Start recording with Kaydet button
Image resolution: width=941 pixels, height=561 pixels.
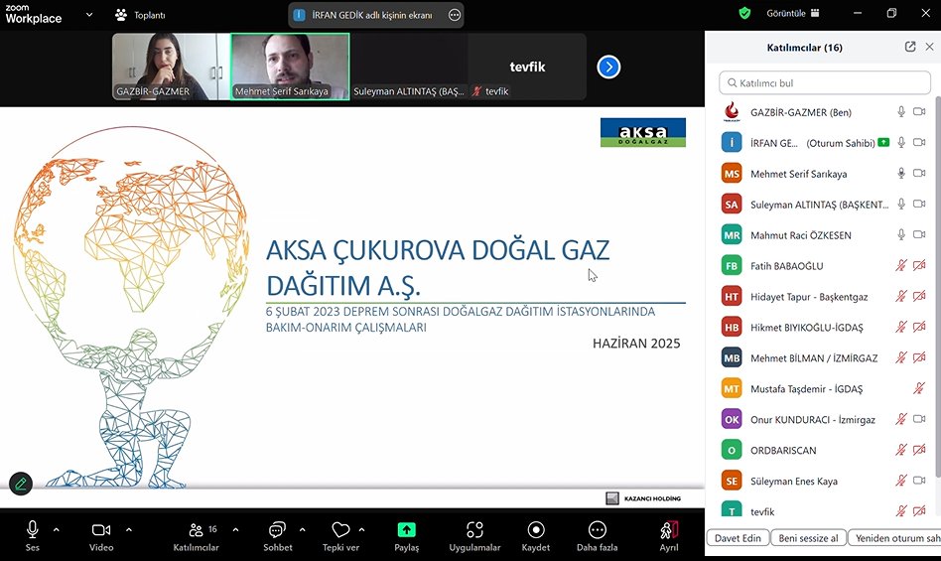tap(535, 536)
